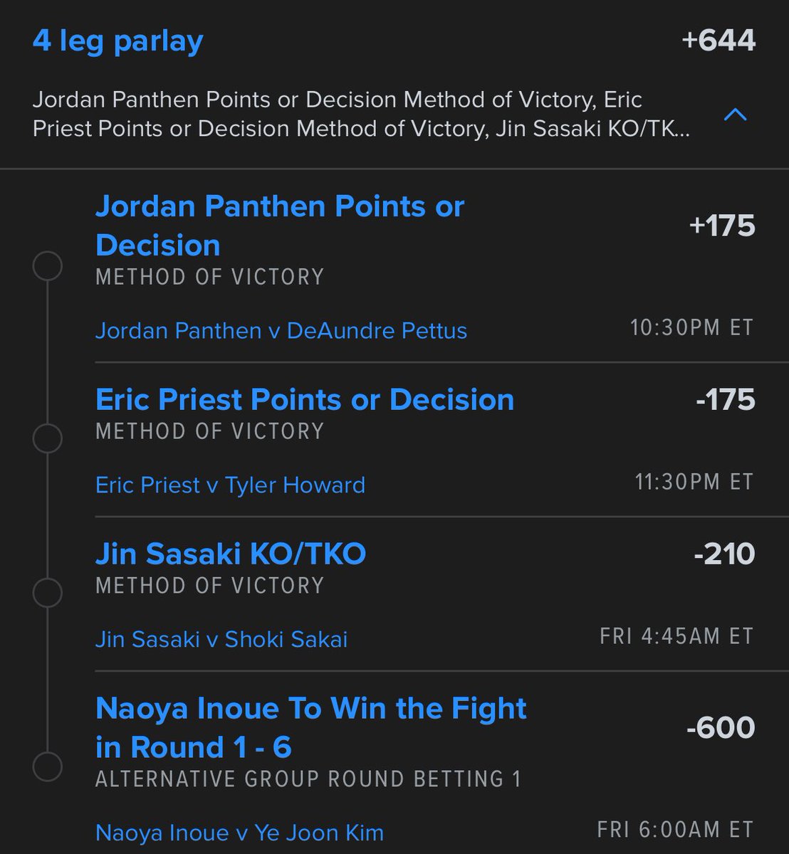Click the -600 odds for Naoya Inoue

[721, 727]
